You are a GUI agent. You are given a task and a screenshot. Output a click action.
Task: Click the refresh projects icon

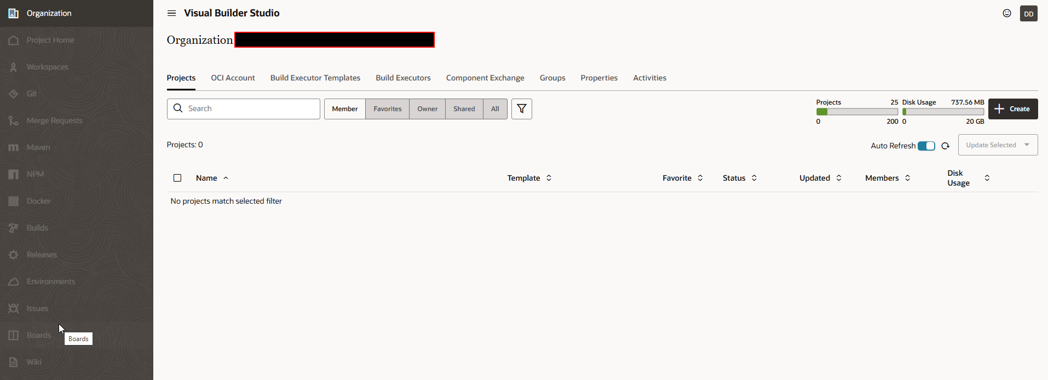click(946, 146)
